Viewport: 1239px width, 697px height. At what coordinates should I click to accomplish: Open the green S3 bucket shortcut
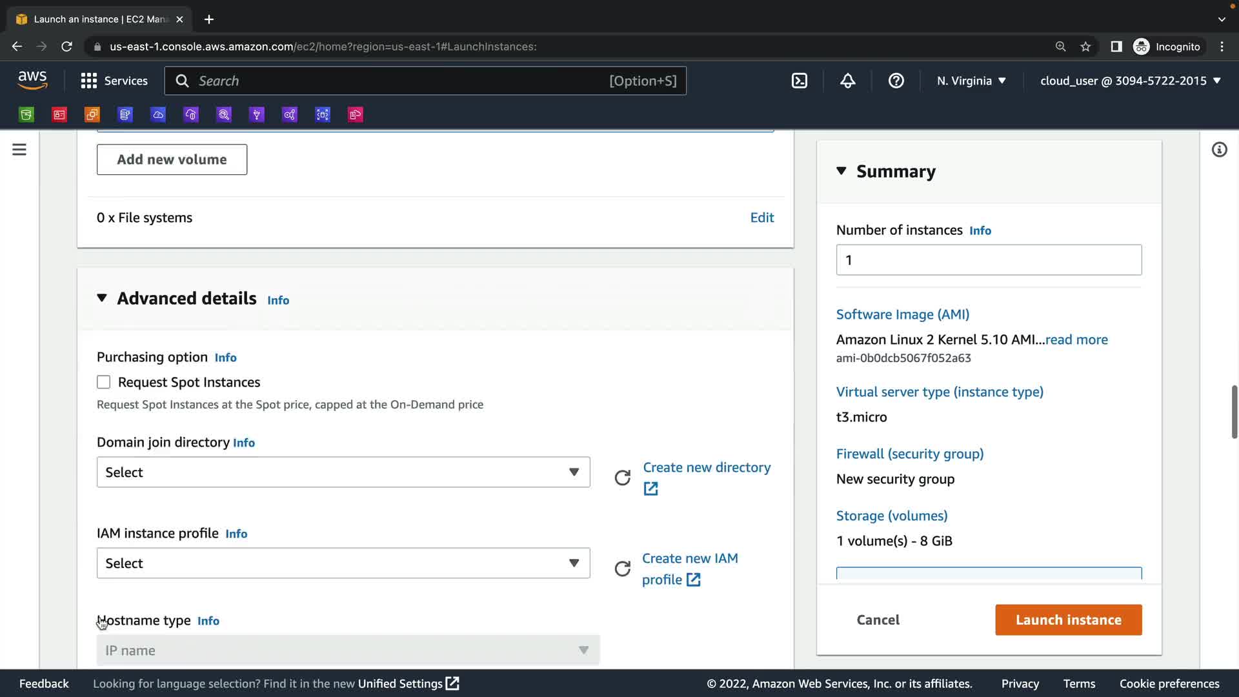click(26, 115)
